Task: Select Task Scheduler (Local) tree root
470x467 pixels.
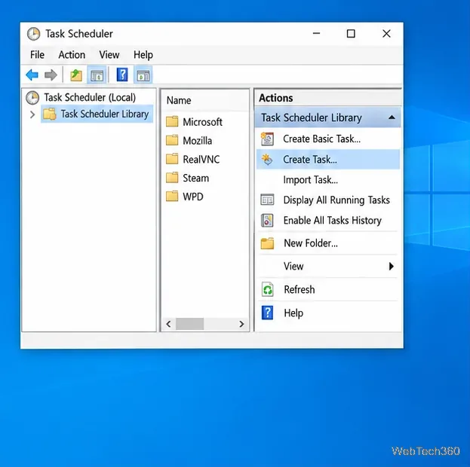Action: pyautogui.click(x=90, y=98)
